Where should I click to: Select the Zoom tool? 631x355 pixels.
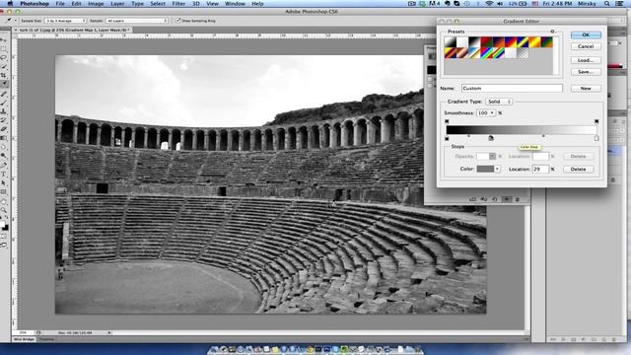click(4, 210)
